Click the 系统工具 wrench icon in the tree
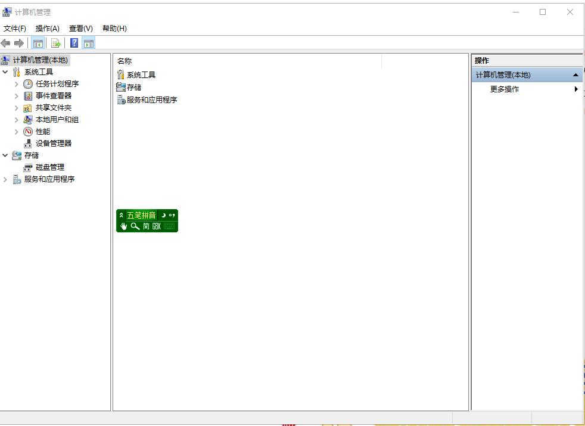Viewport: 585px width, 426px height. click(17, 72)
